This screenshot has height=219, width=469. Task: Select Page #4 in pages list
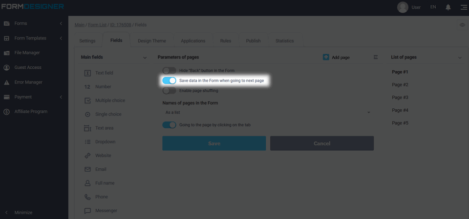400,110
